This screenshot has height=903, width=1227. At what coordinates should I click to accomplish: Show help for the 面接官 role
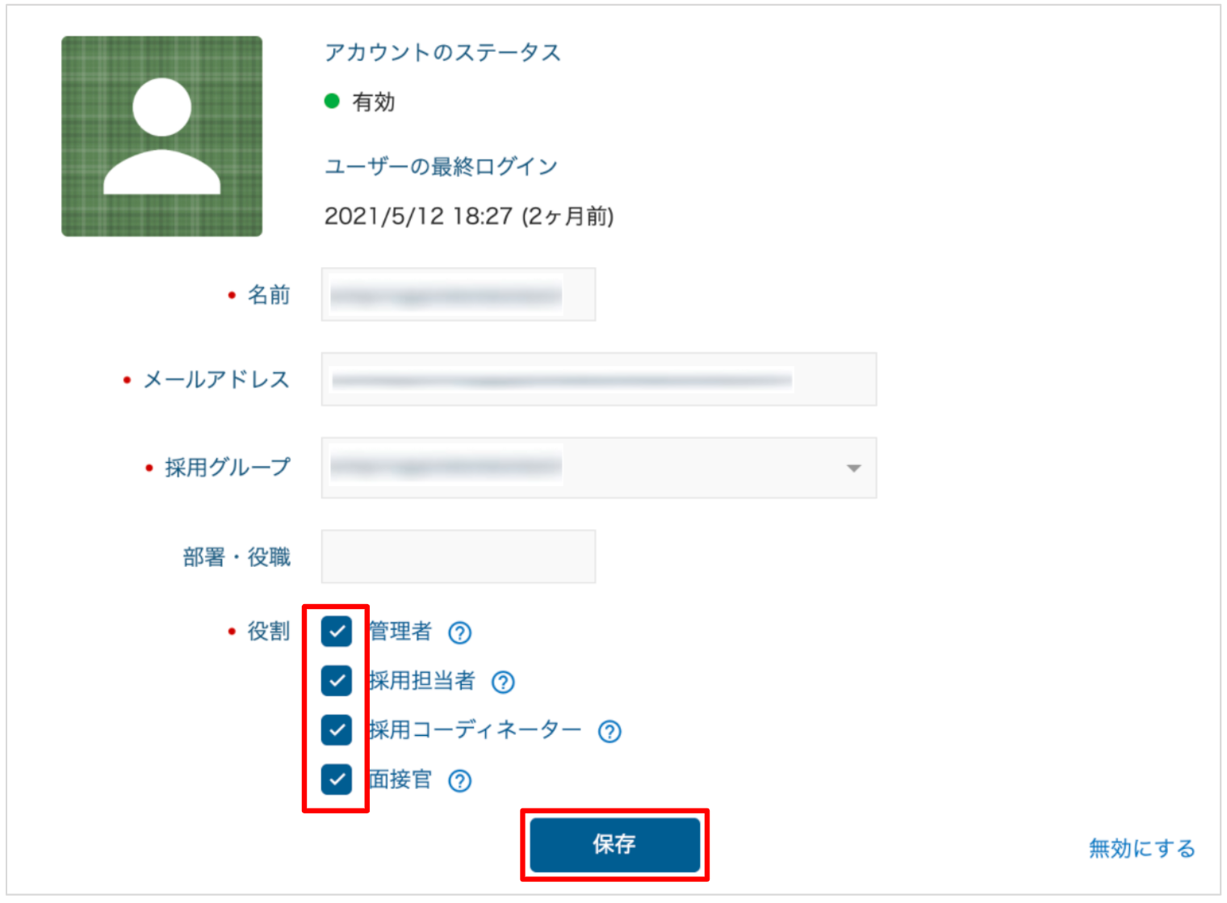click(x=460, y=781)
